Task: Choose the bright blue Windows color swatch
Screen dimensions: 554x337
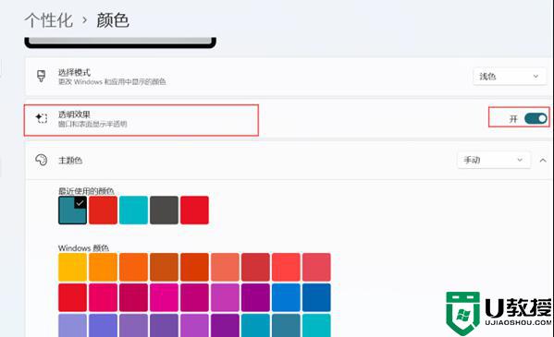Action: tap(286, 297)
